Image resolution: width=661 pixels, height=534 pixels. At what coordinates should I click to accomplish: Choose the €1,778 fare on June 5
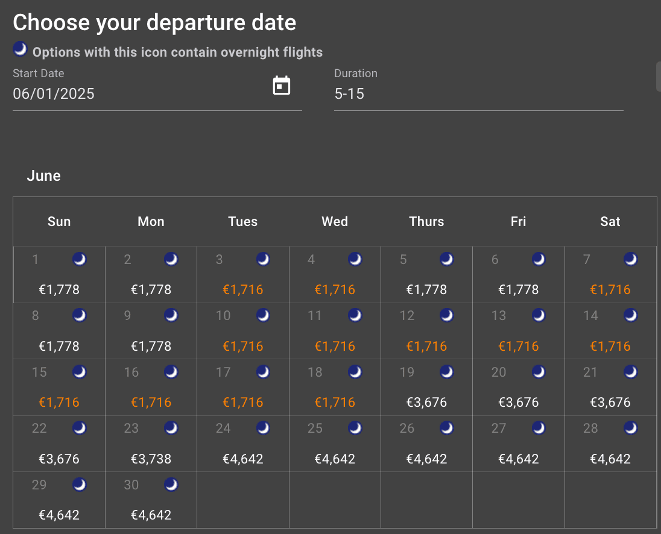(426, 290)
